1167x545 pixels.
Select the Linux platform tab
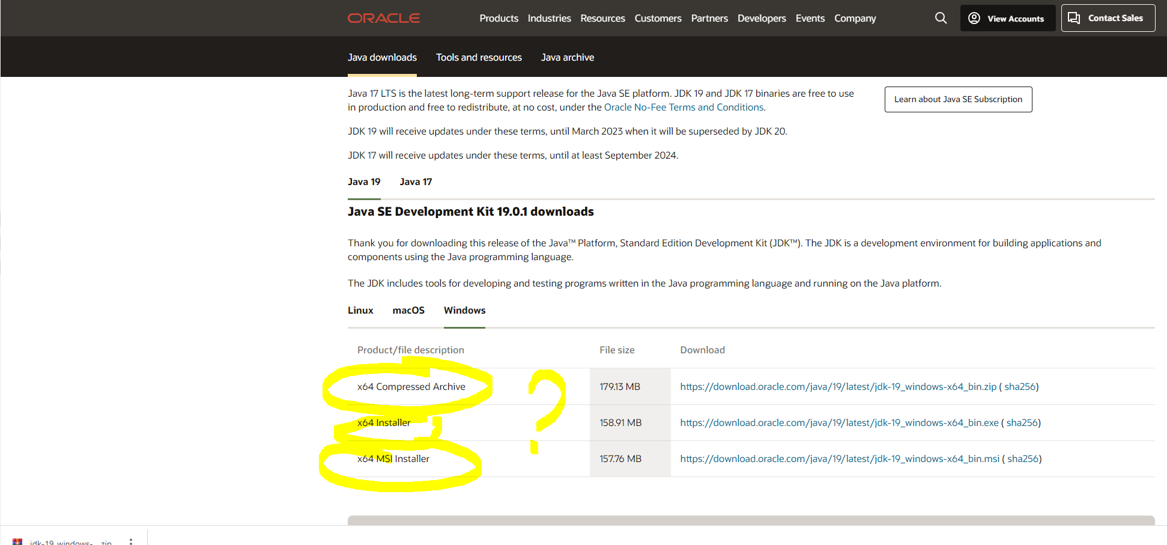360,310
